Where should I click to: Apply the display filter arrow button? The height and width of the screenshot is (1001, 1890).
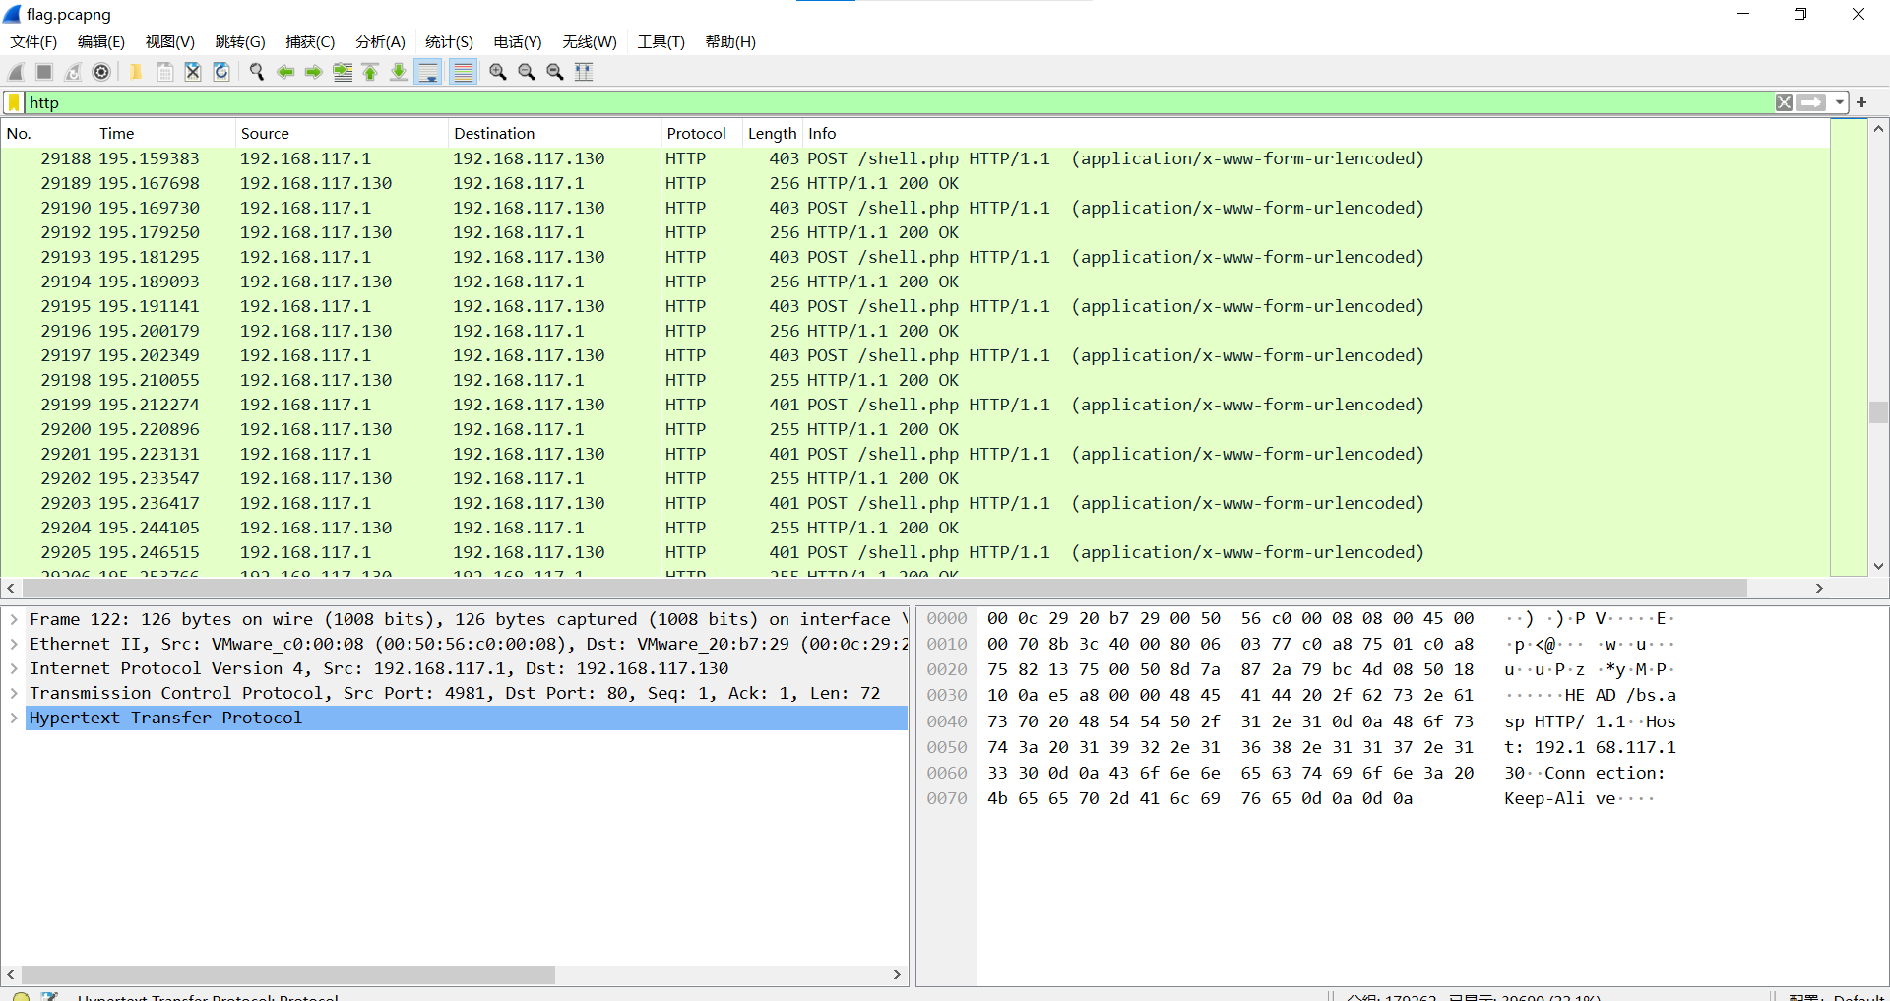(1811, 102)
